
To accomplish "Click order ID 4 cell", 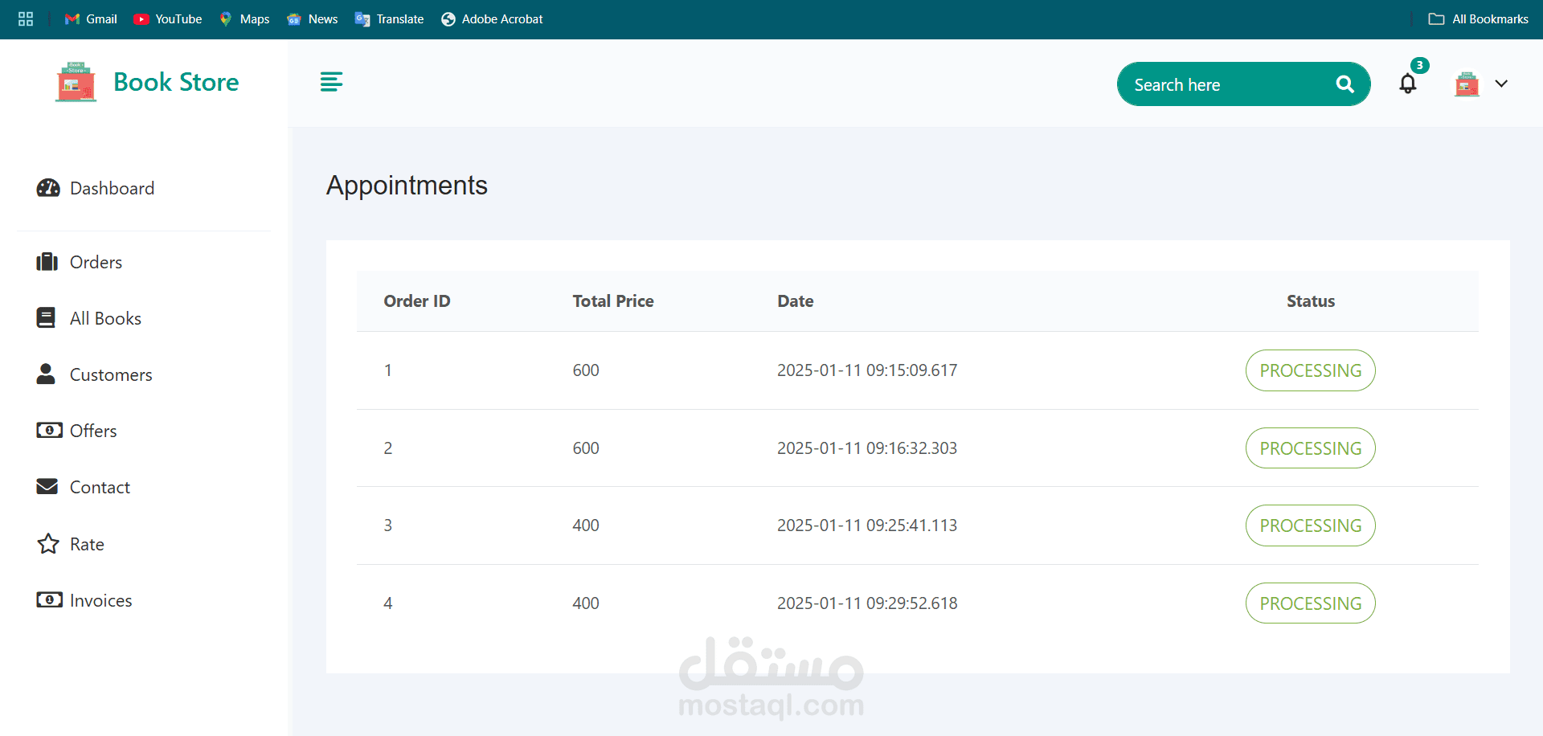I will tap(388, 603).
